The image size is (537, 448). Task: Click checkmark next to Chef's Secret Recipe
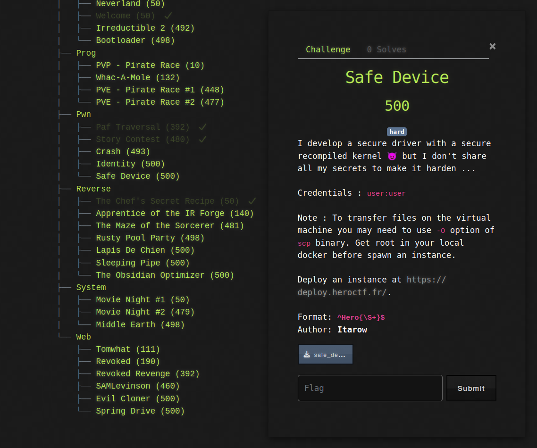pos(252,201)
